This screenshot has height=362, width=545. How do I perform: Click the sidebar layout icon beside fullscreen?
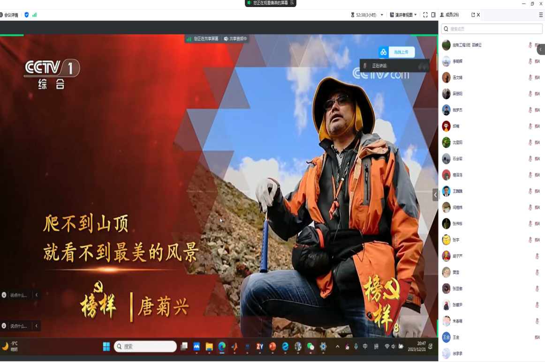tap(433, 15)
